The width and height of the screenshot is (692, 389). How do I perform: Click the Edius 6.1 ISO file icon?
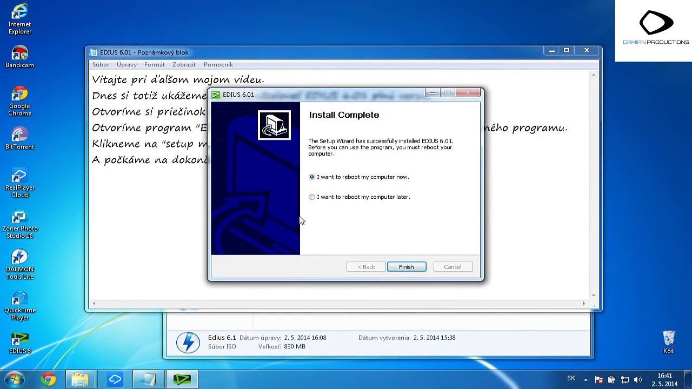(188, 343)
